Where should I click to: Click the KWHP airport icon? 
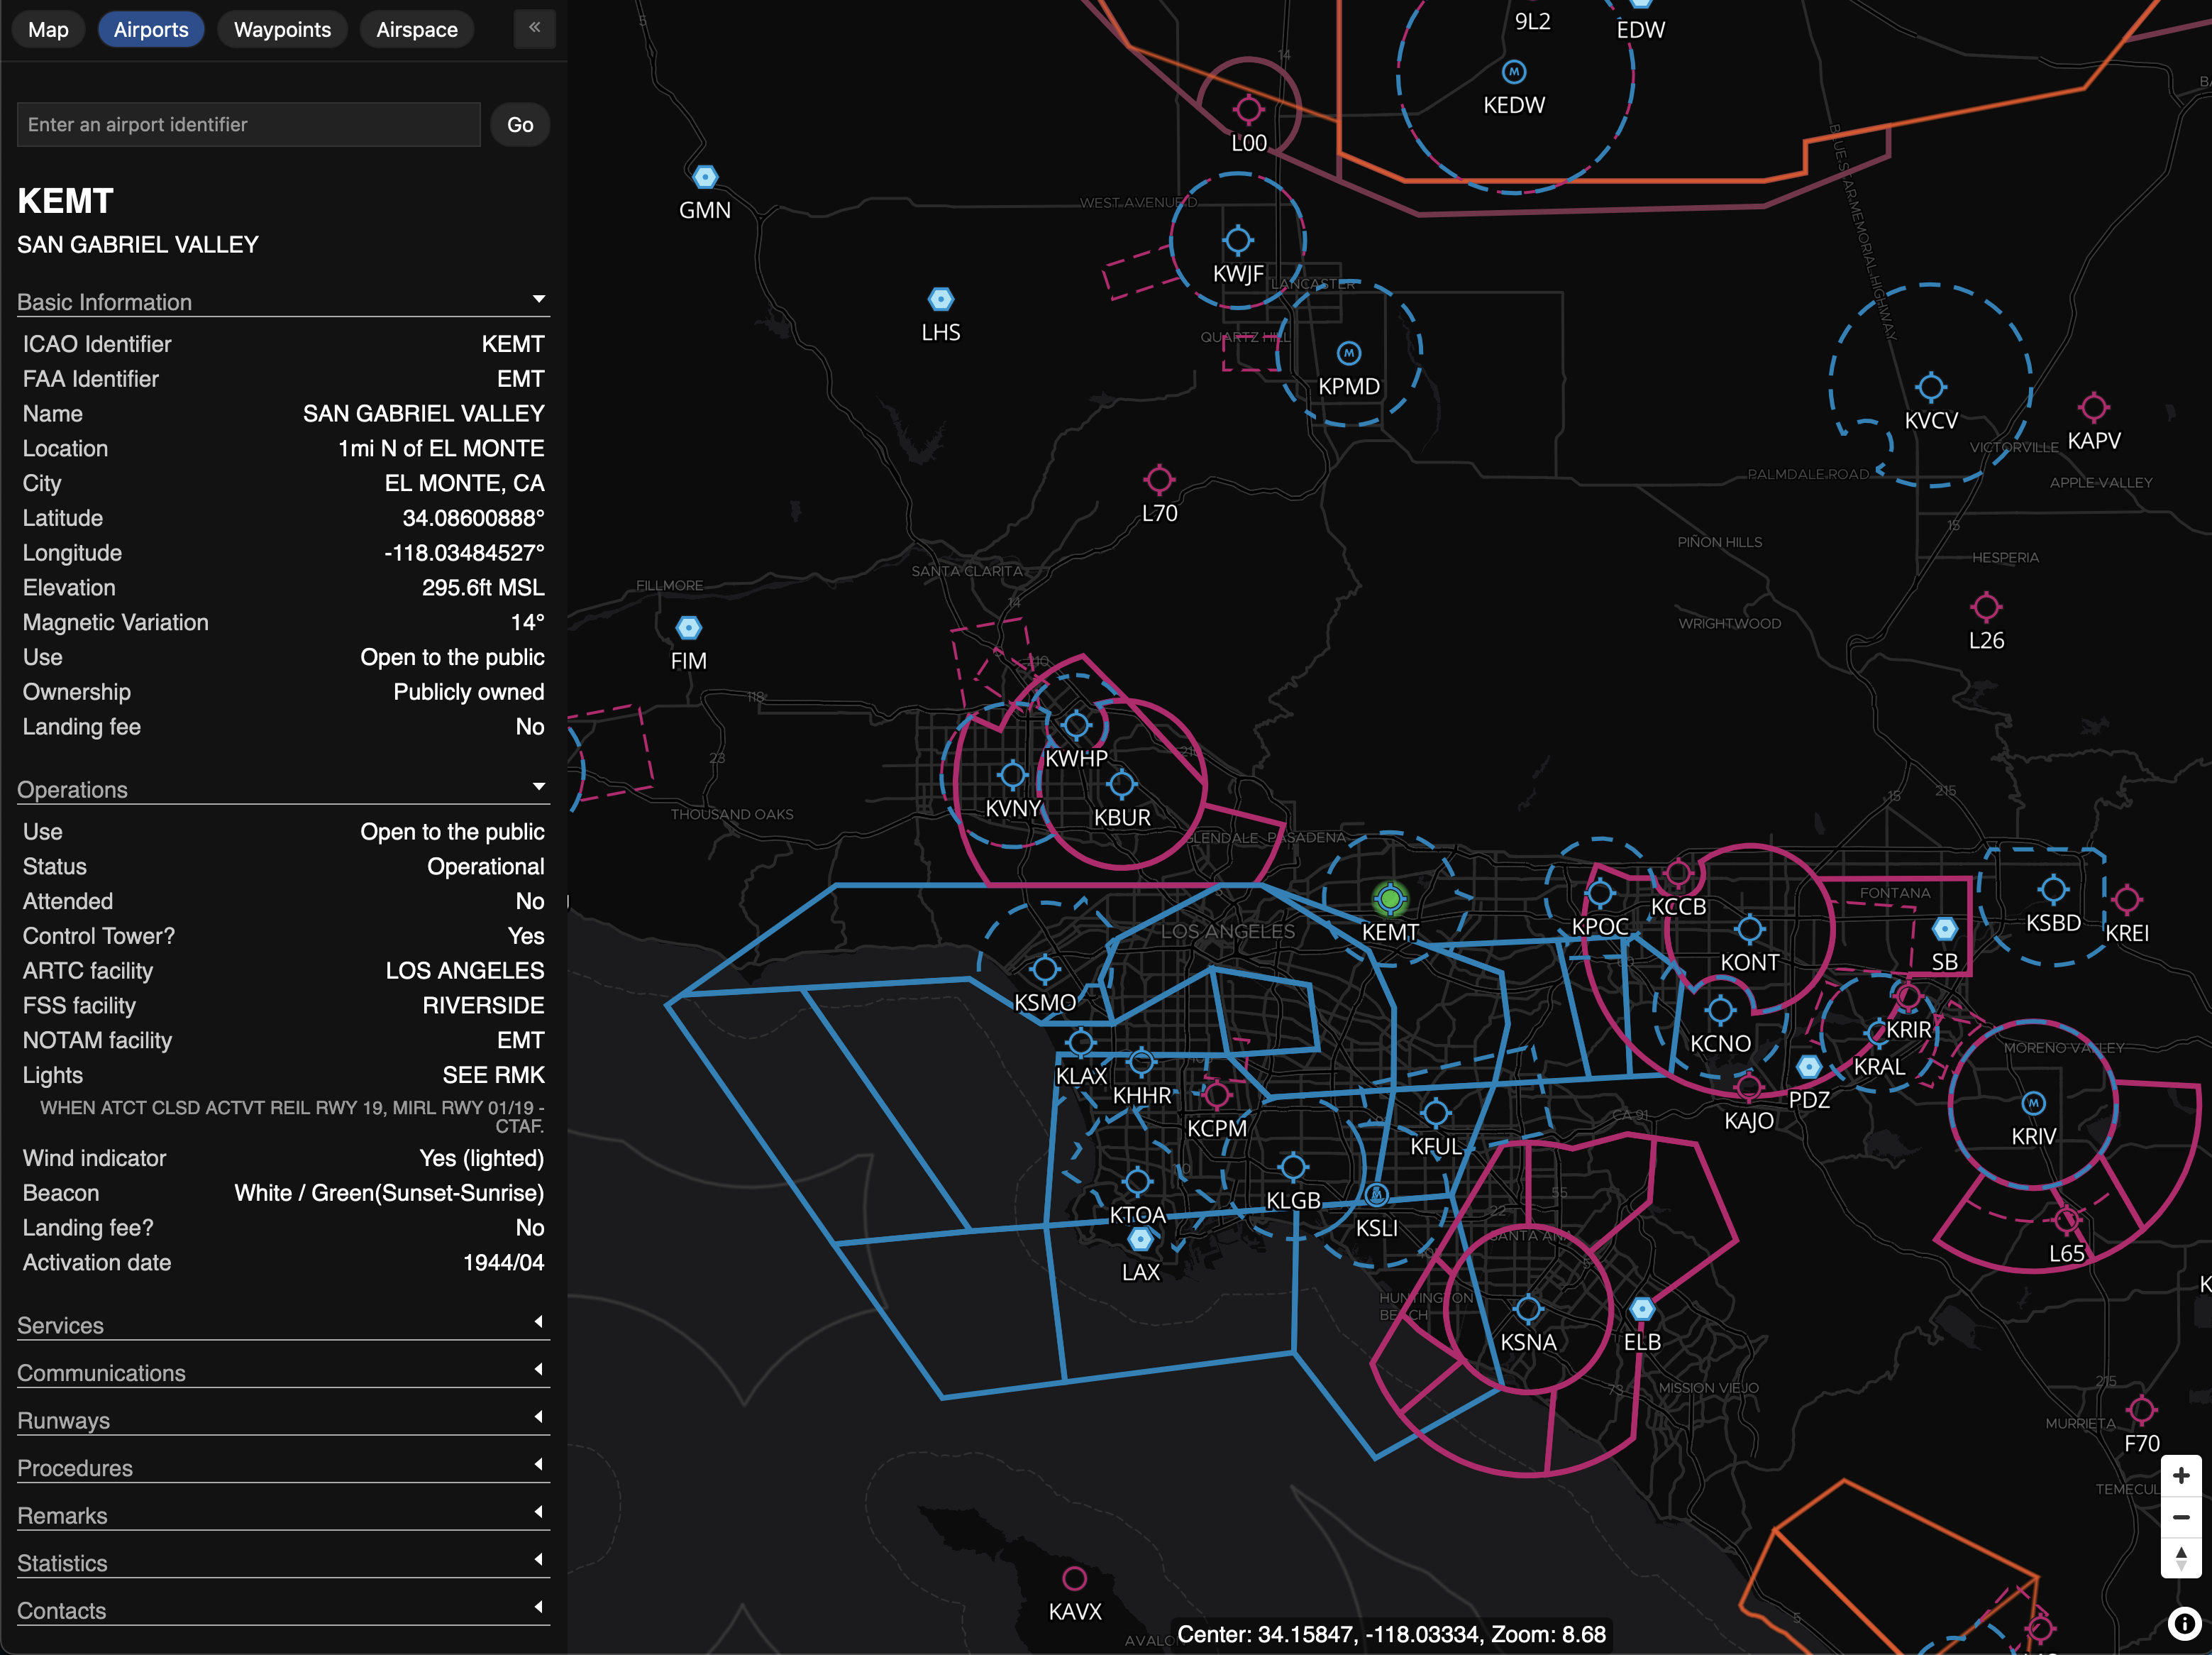(1076, 725)
